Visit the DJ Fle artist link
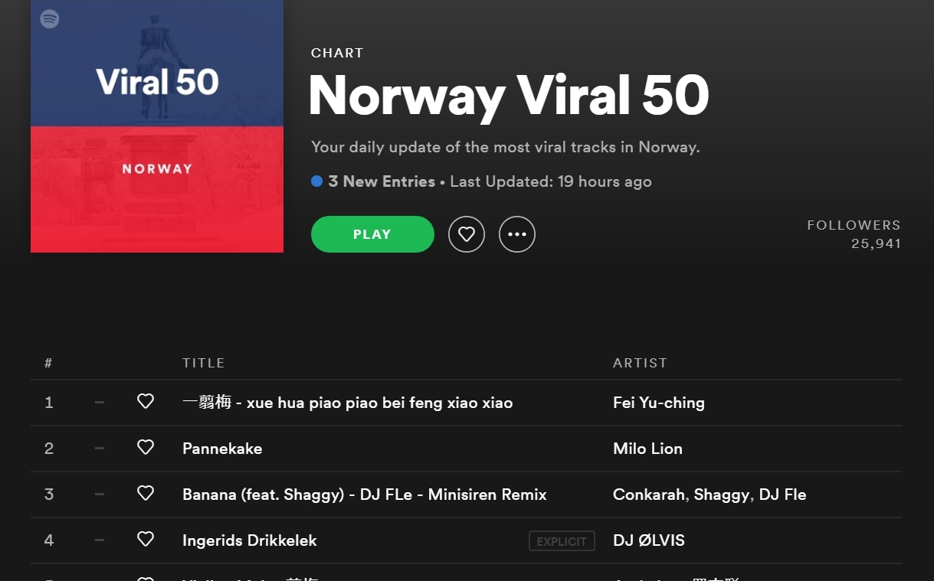 [782, 495]
